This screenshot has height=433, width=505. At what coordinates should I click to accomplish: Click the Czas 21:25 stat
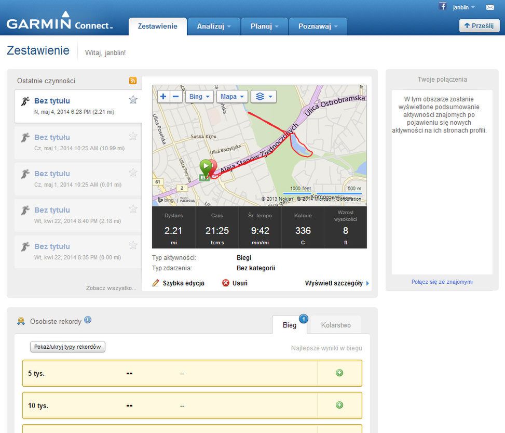(x=217, y=228)
